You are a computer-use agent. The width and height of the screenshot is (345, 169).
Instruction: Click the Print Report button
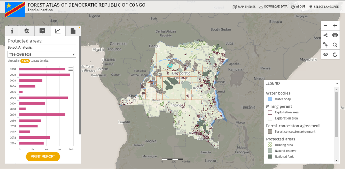click(43, 157)
